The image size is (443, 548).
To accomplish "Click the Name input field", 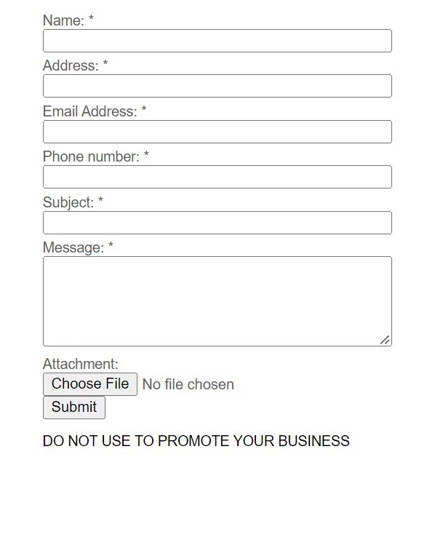I will [x=217, y=41].
